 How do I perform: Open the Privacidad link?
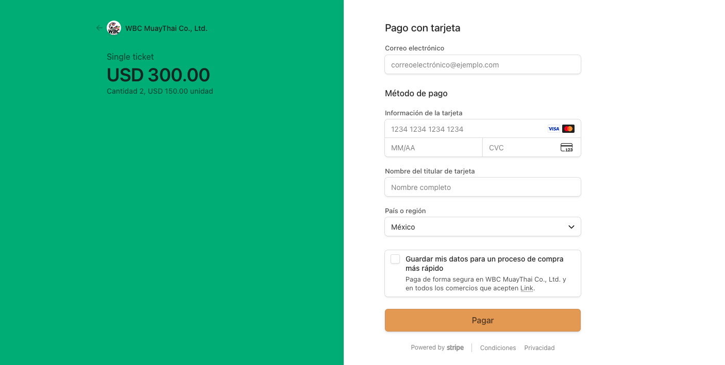539,348
